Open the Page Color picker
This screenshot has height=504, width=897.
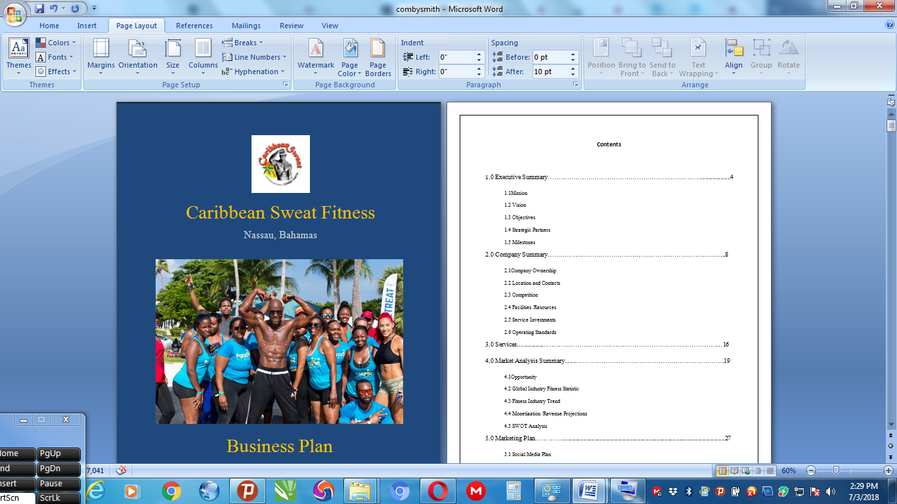click(x=350, y=57)
